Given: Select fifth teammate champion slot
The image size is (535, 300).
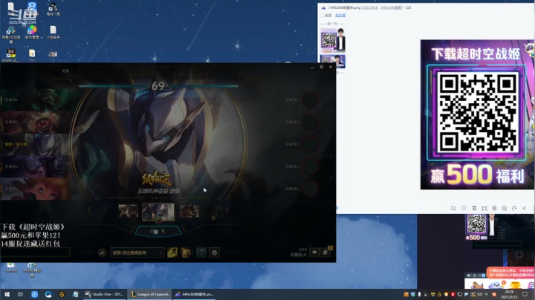Looking at the screenshot, I should tap(36, 189).
